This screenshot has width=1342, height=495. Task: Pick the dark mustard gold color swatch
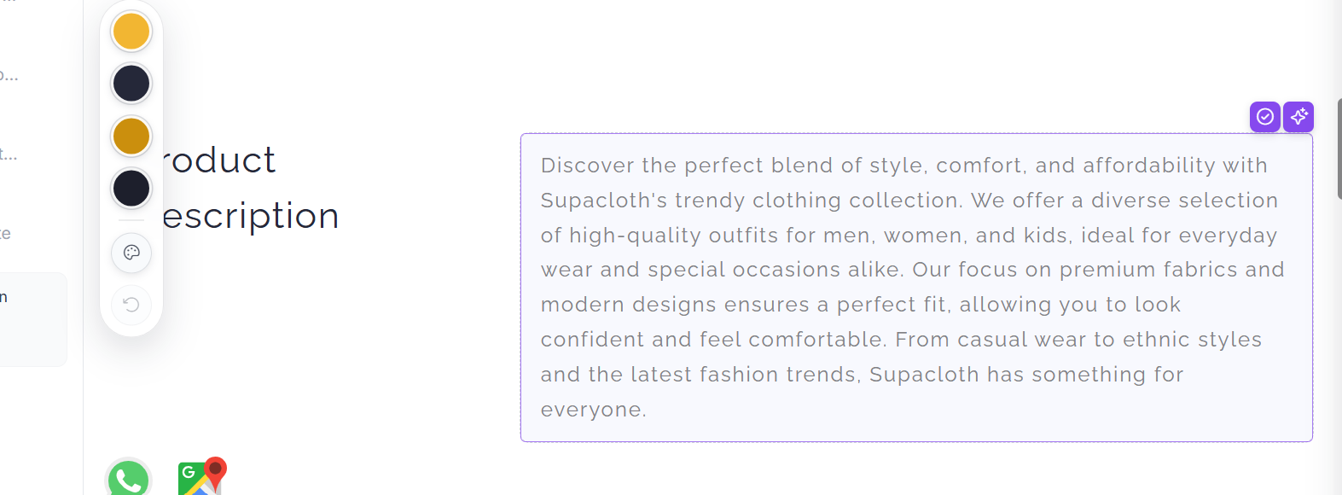[x=131, y=136]
